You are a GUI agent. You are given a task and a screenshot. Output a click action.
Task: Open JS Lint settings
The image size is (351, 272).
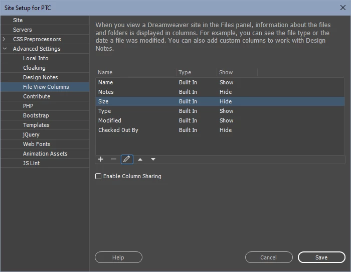(x=45, y=163)
